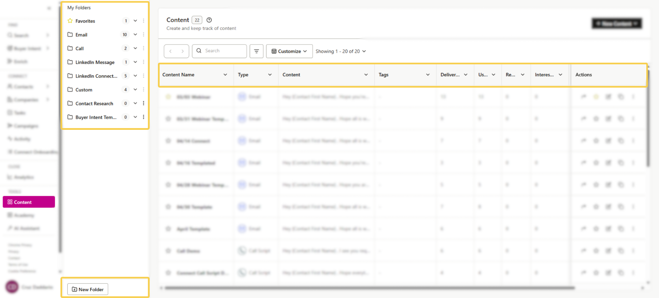Image resolution: width=659 pixels, height=298 pixels.
Task: Go to the previous page arrow
Action: pyautogui.click(x=171, y=51)
